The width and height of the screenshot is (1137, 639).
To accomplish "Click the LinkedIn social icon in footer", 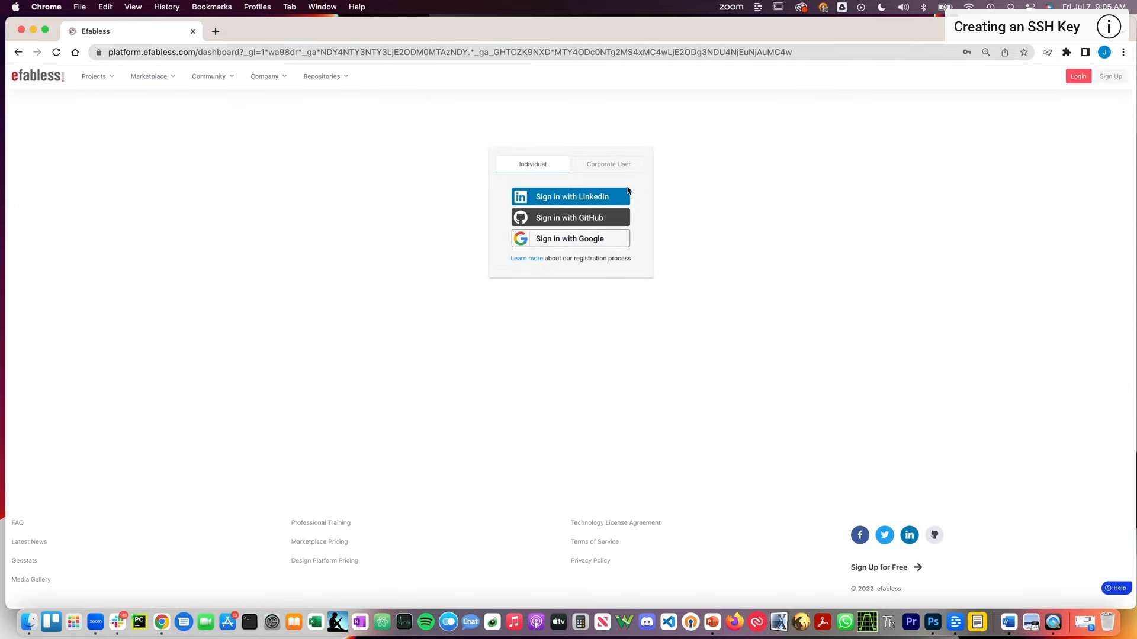I will click(910, 535).
